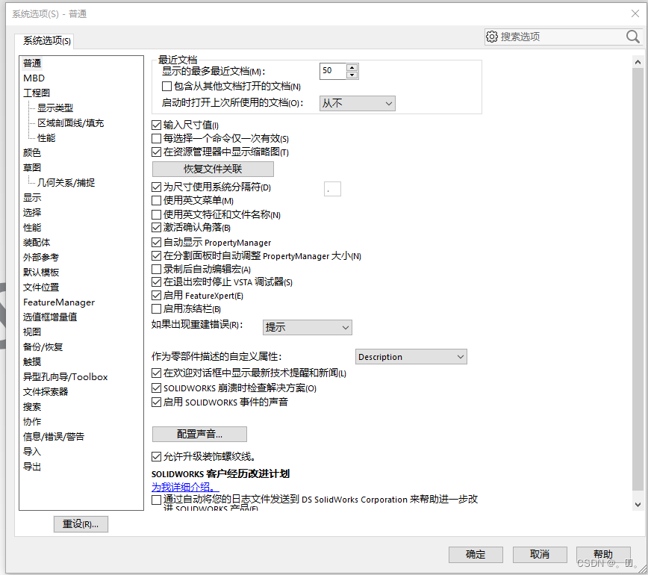Open the 从不 dropdown for startup documents
Image resolution: width=648 pixels, height=575 pixels.
[357, 103]
